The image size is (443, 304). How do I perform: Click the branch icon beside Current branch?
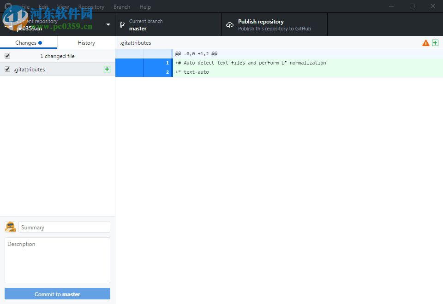(122, 24)
